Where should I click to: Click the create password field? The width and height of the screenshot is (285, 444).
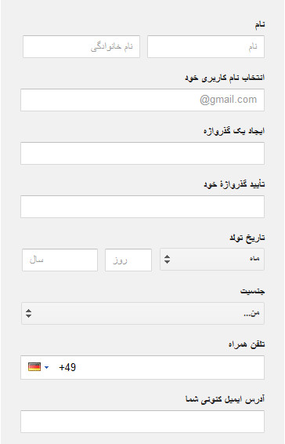coord(142,154)
